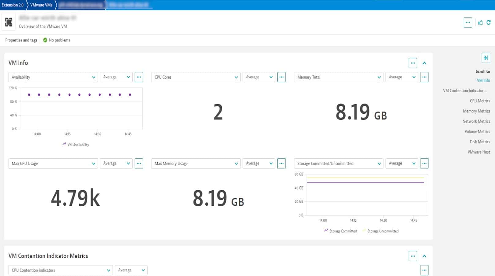The image size is (495, 276).
Task: Click the thumbs up feedback icon
Action: pyautogui.click(x=480, y=22)
